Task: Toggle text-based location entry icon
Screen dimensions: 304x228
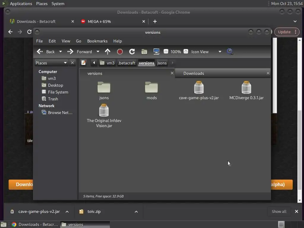Action: (x=83, y=63)
